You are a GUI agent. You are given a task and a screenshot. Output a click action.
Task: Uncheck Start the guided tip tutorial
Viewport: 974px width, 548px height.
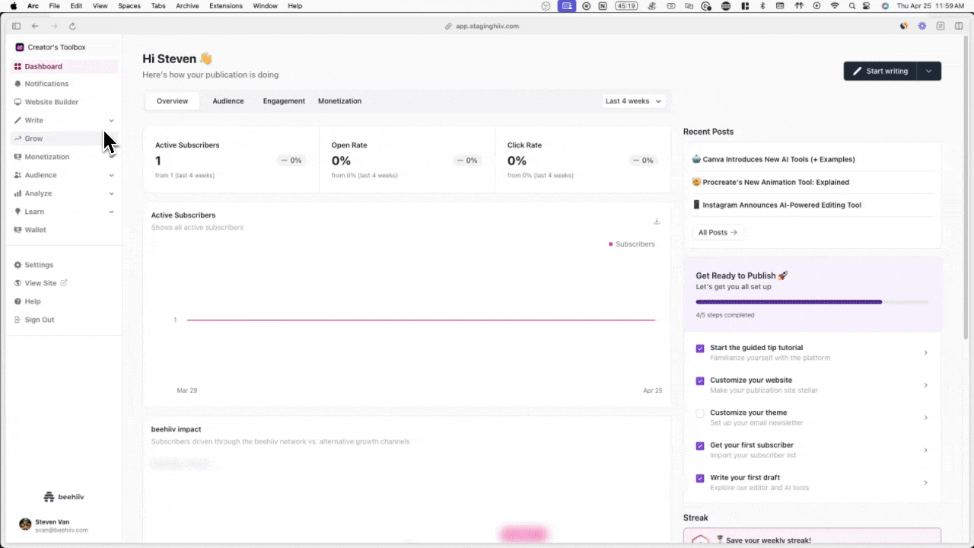(700, 349)
